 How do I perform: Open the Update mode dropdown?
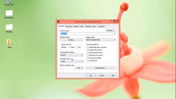101,40
